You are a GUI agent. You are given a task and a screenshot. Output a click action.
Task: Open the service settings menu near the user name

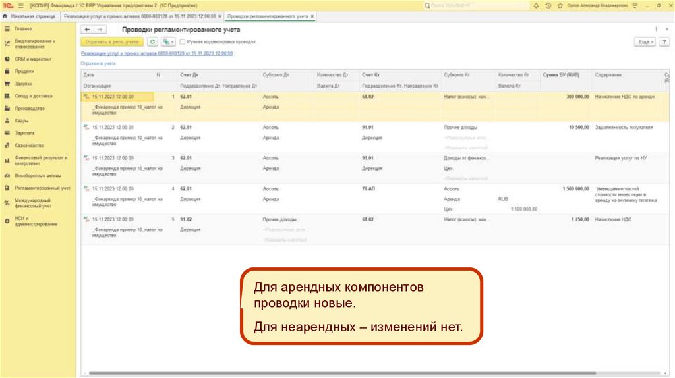[634, 5]
